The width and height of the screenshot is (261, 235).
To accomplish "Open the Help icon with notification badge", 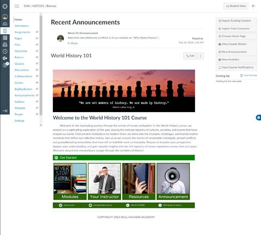I will click(5, 65).
